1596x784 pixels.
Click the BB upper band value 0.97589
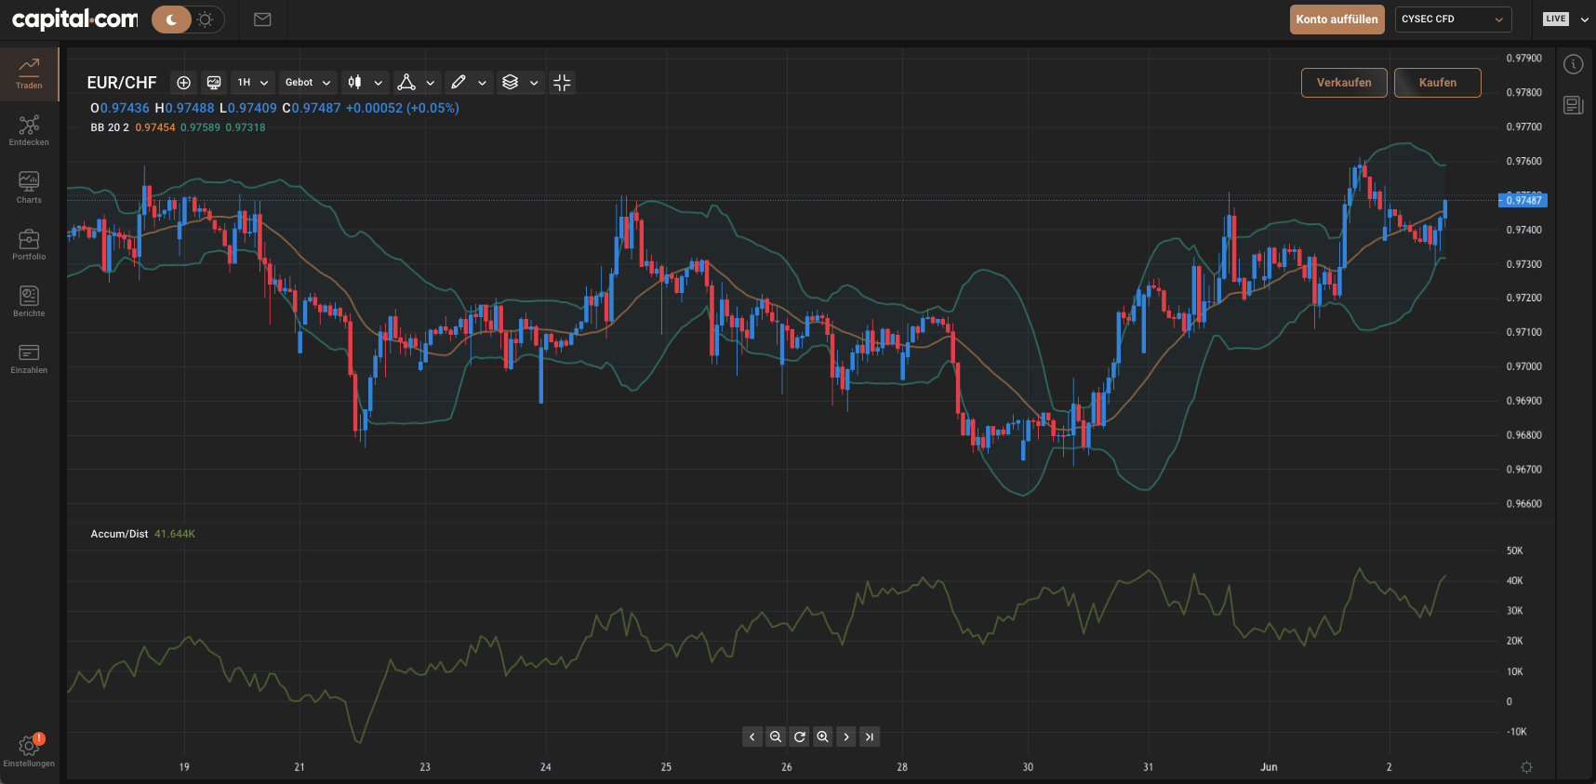[x=200, y=127]
